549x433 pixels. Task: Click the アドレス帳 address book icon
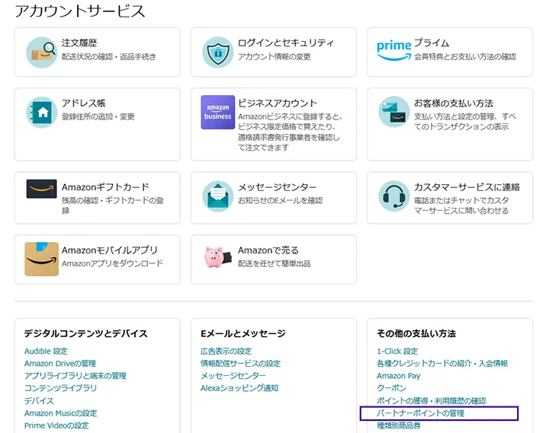(x=41, y=112)
